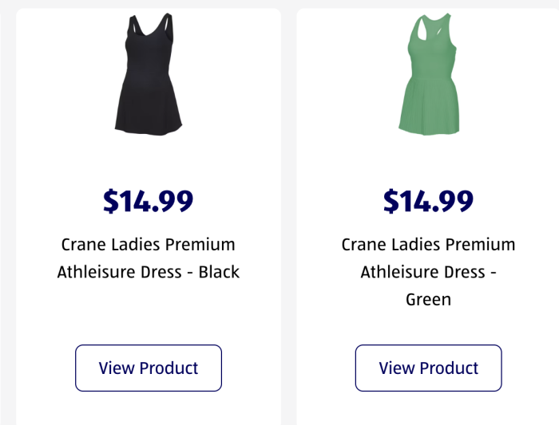Click the word "Green" in the product title

(428, 300)
